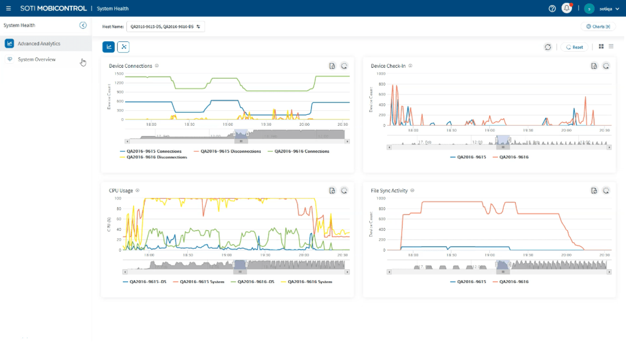
Task: Export the Device Connections chart
Action: coord(332,66)
